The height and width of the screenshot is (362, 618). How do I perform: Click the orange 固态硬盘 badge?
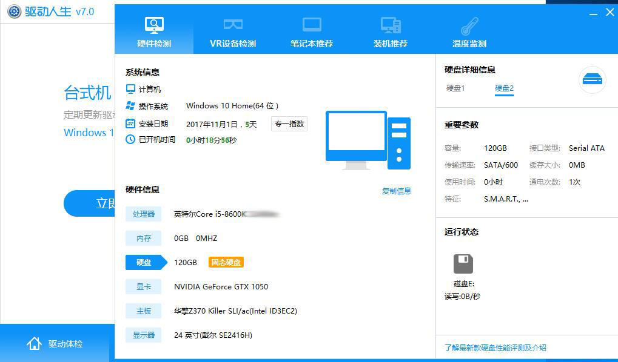(226, 262)
